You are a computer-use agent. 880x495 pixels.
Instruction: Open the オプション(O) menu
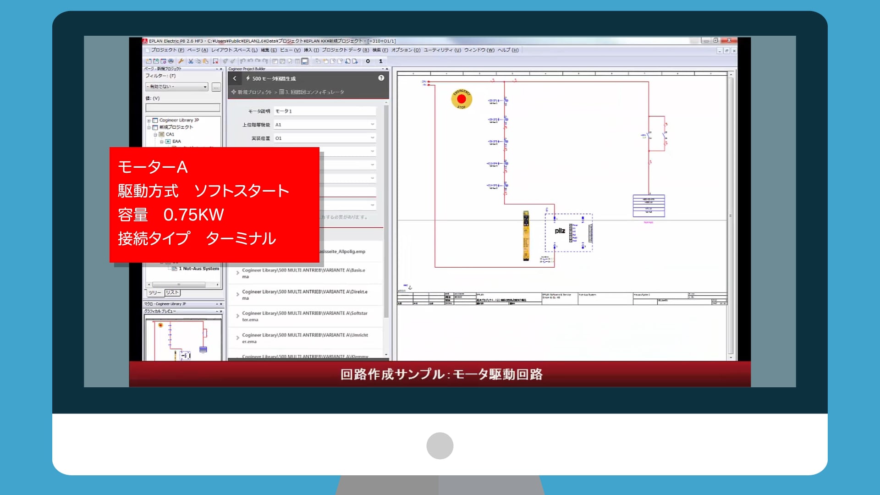pos(406,50)
